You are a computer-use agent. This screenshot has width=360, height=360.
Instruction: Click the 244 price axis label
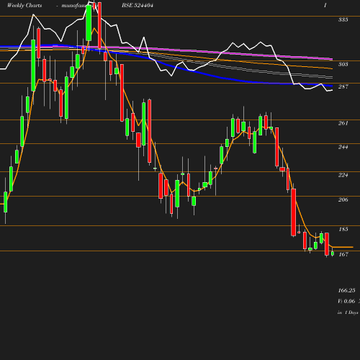[x=343, y=147]
